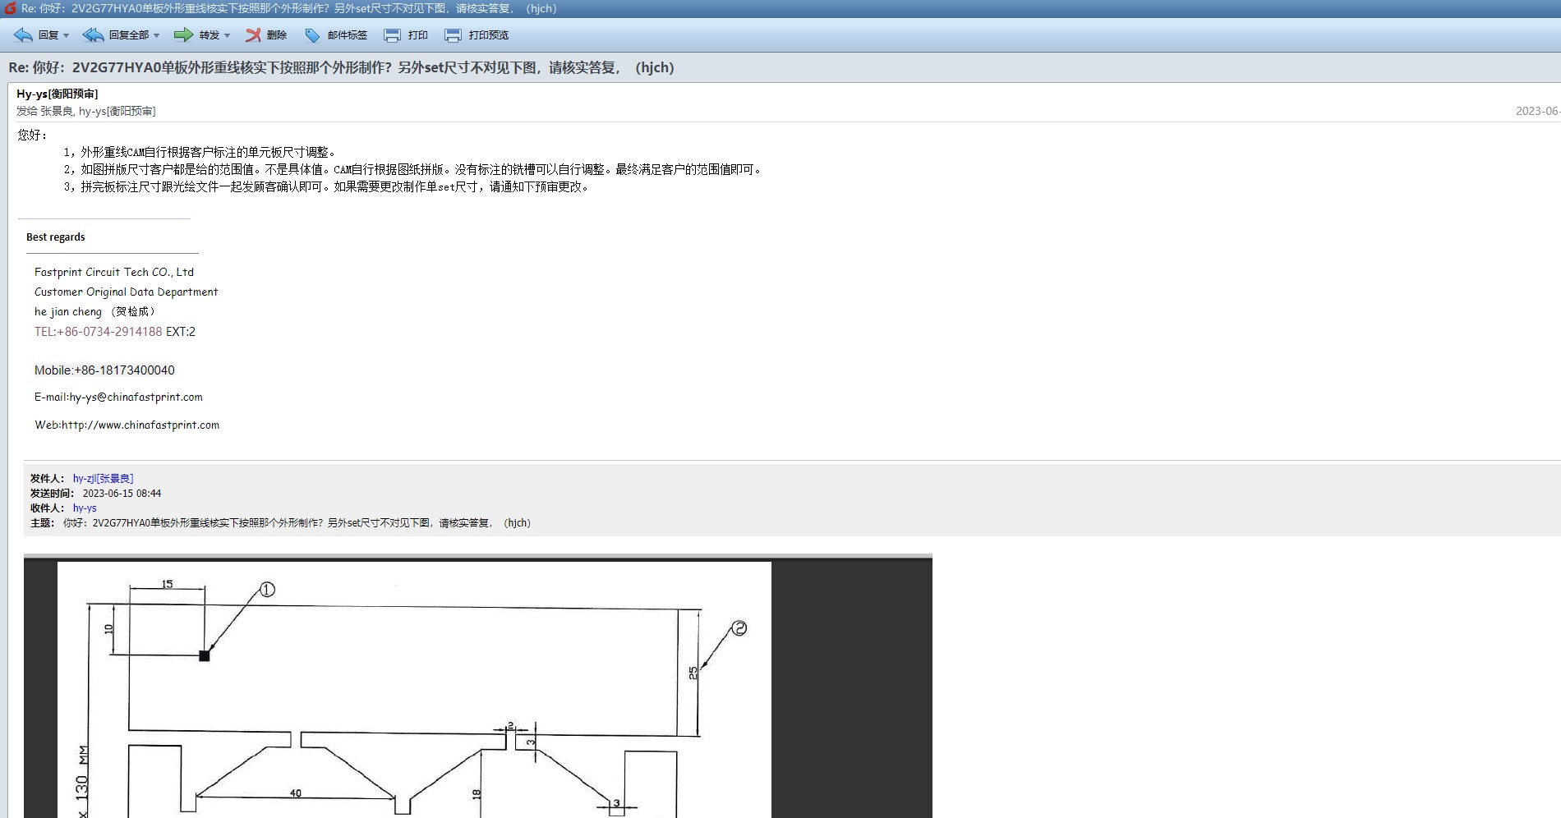Click the first reply line about 外形重线CAM
Image resolution: width=1561 pixels, height=818 pixels.
click(x=200, y=152)
